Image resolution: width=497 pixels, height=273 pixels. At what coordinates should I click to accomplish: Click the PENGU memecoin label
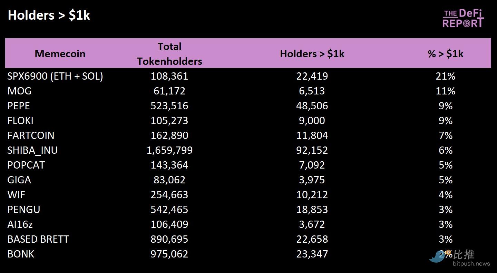24,210
